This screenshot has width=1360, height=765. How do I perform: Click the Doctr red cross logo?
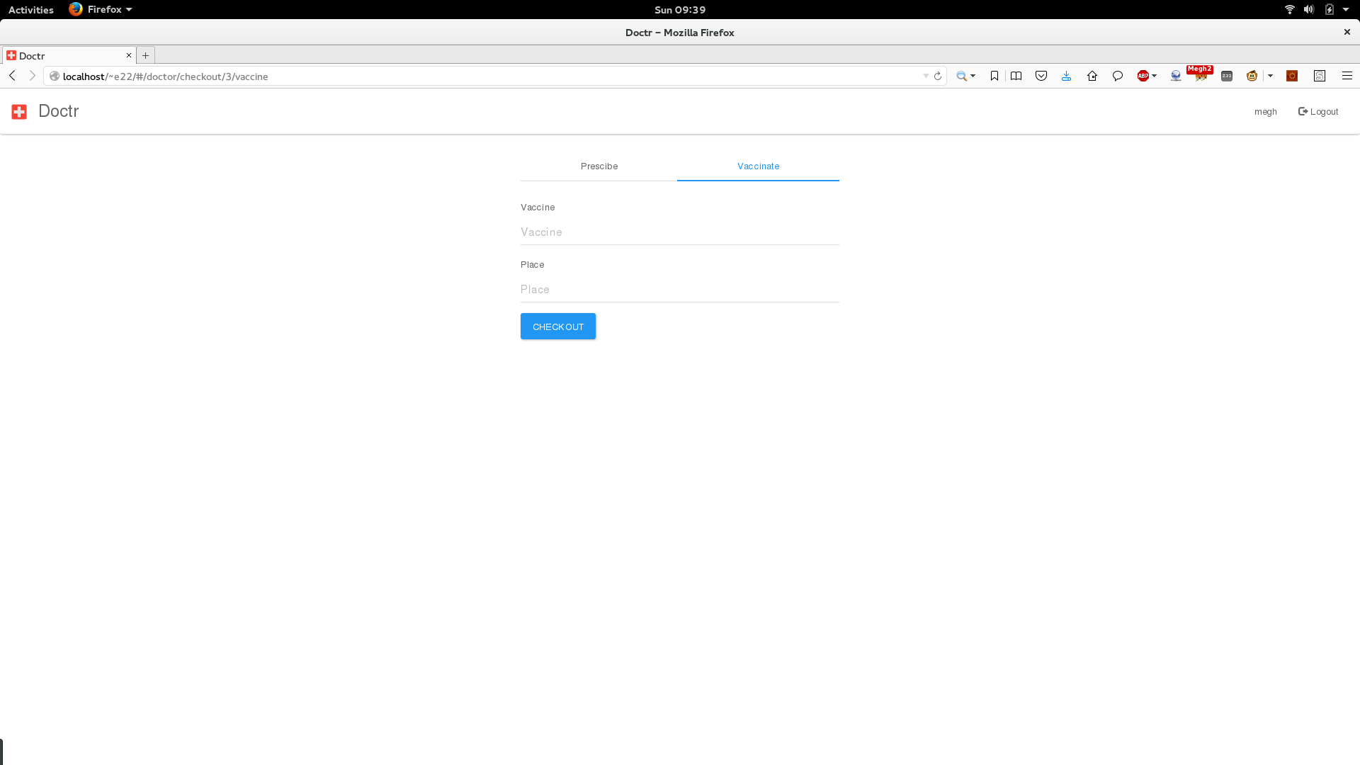click(x=19, y=111)
